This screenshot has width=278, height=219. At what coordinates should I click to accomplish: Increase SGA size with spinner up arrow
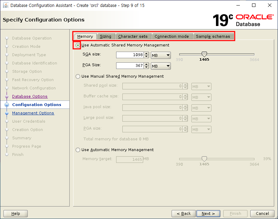pyautogui.click(x=146, y=53)
